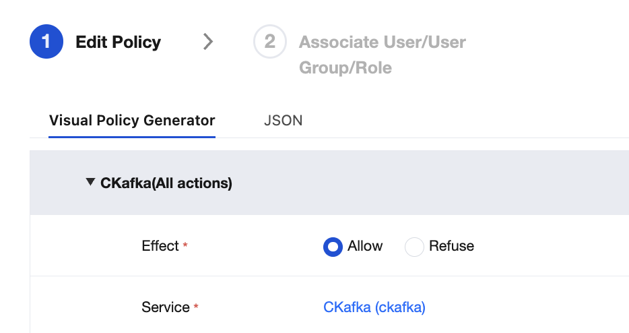This screenshot has height=333, width=629.
Task: Open the CKafka (ckafka) service link
Action: [374, 307]
